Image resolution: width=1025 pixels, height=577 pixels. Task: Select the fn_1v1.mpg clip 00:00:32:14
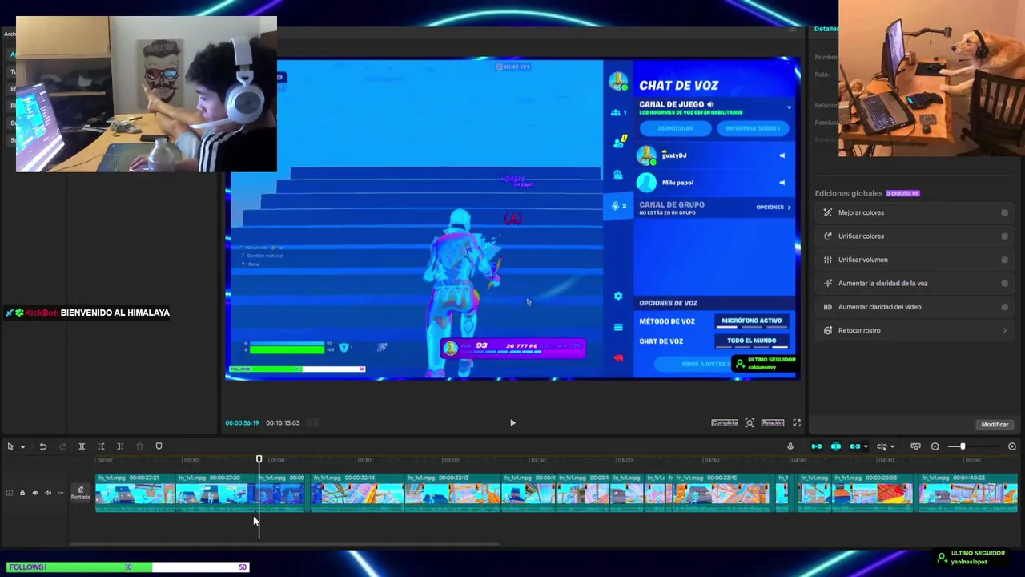coord(357,492)
